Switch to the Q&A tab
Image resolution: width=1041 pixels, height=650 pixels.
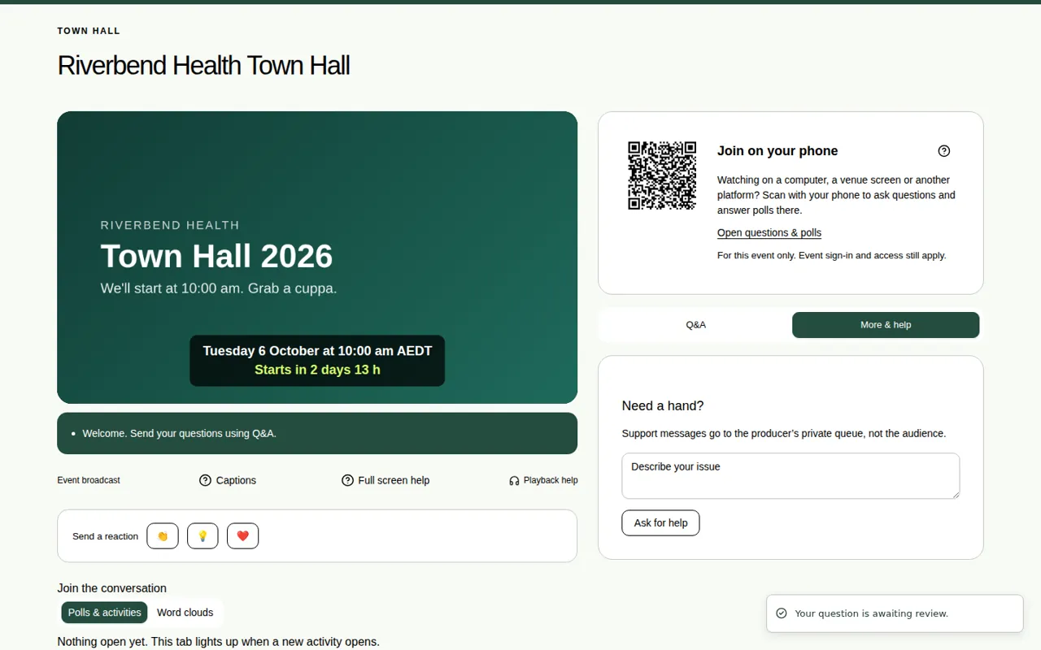coord(696,325)
